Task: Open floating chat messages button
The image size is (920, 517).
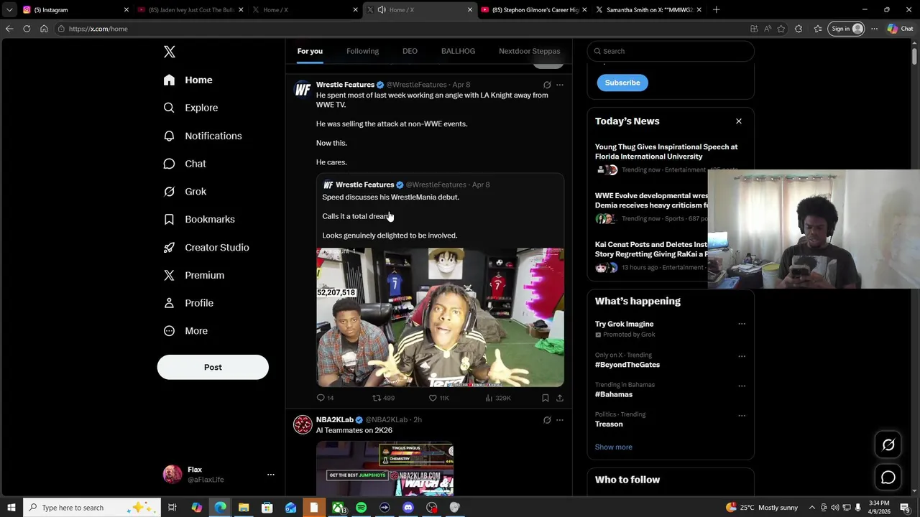Action: (888, 478)
